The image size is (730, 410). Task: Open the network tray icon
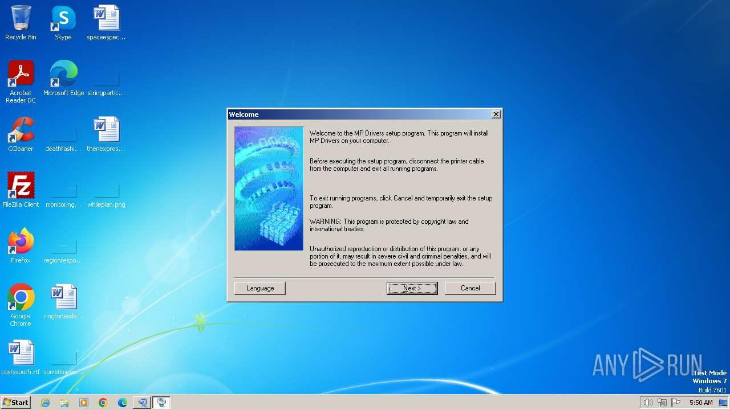tap(662, 403)
